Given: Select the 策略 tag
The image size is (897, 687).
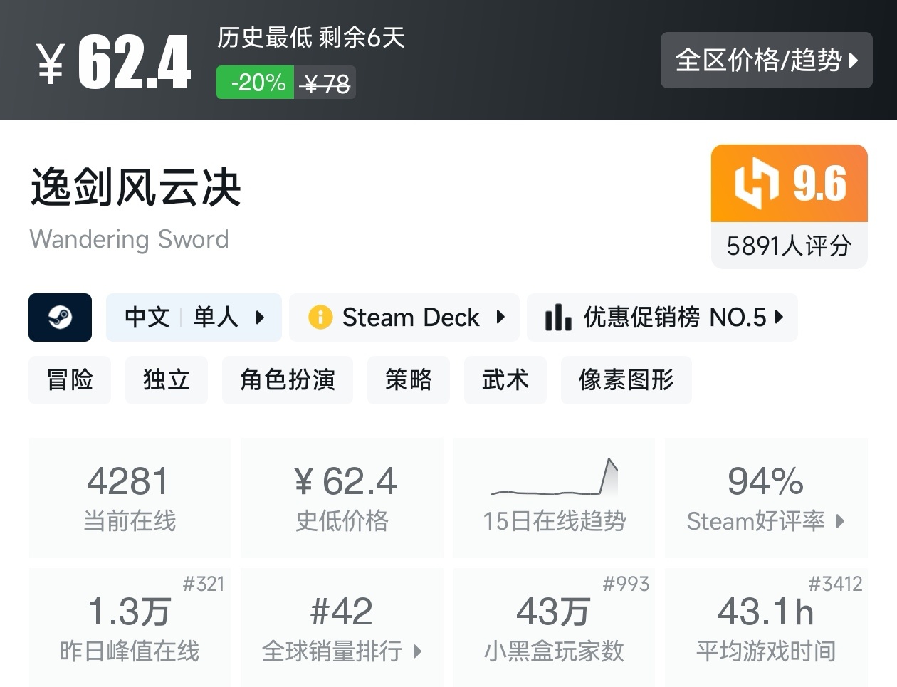Looking at the screenshot, I should [409, 380].
